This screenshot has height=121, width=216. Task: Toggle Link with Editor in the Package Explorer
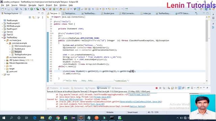pos(33,17)
